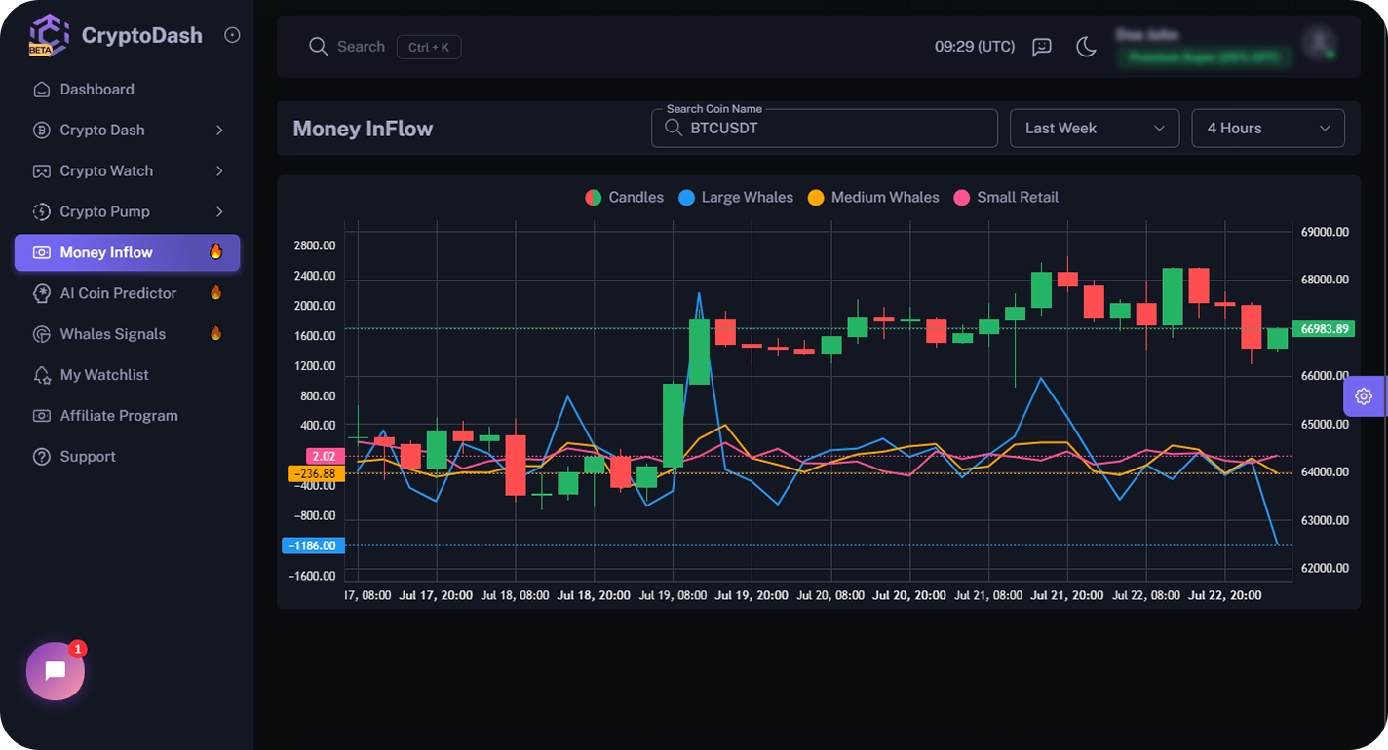Click the Support question mark icon
Viewport: 1388px width, 750px height.
click(41, 457)
